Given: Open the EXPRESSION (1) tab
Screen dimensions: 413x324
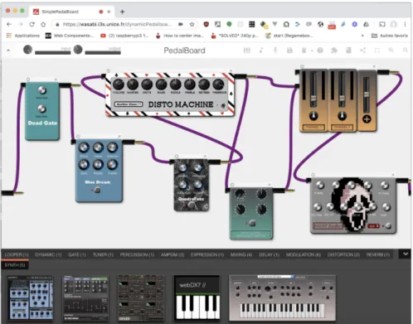Looking at the screenshot, I should click(207, 254).
